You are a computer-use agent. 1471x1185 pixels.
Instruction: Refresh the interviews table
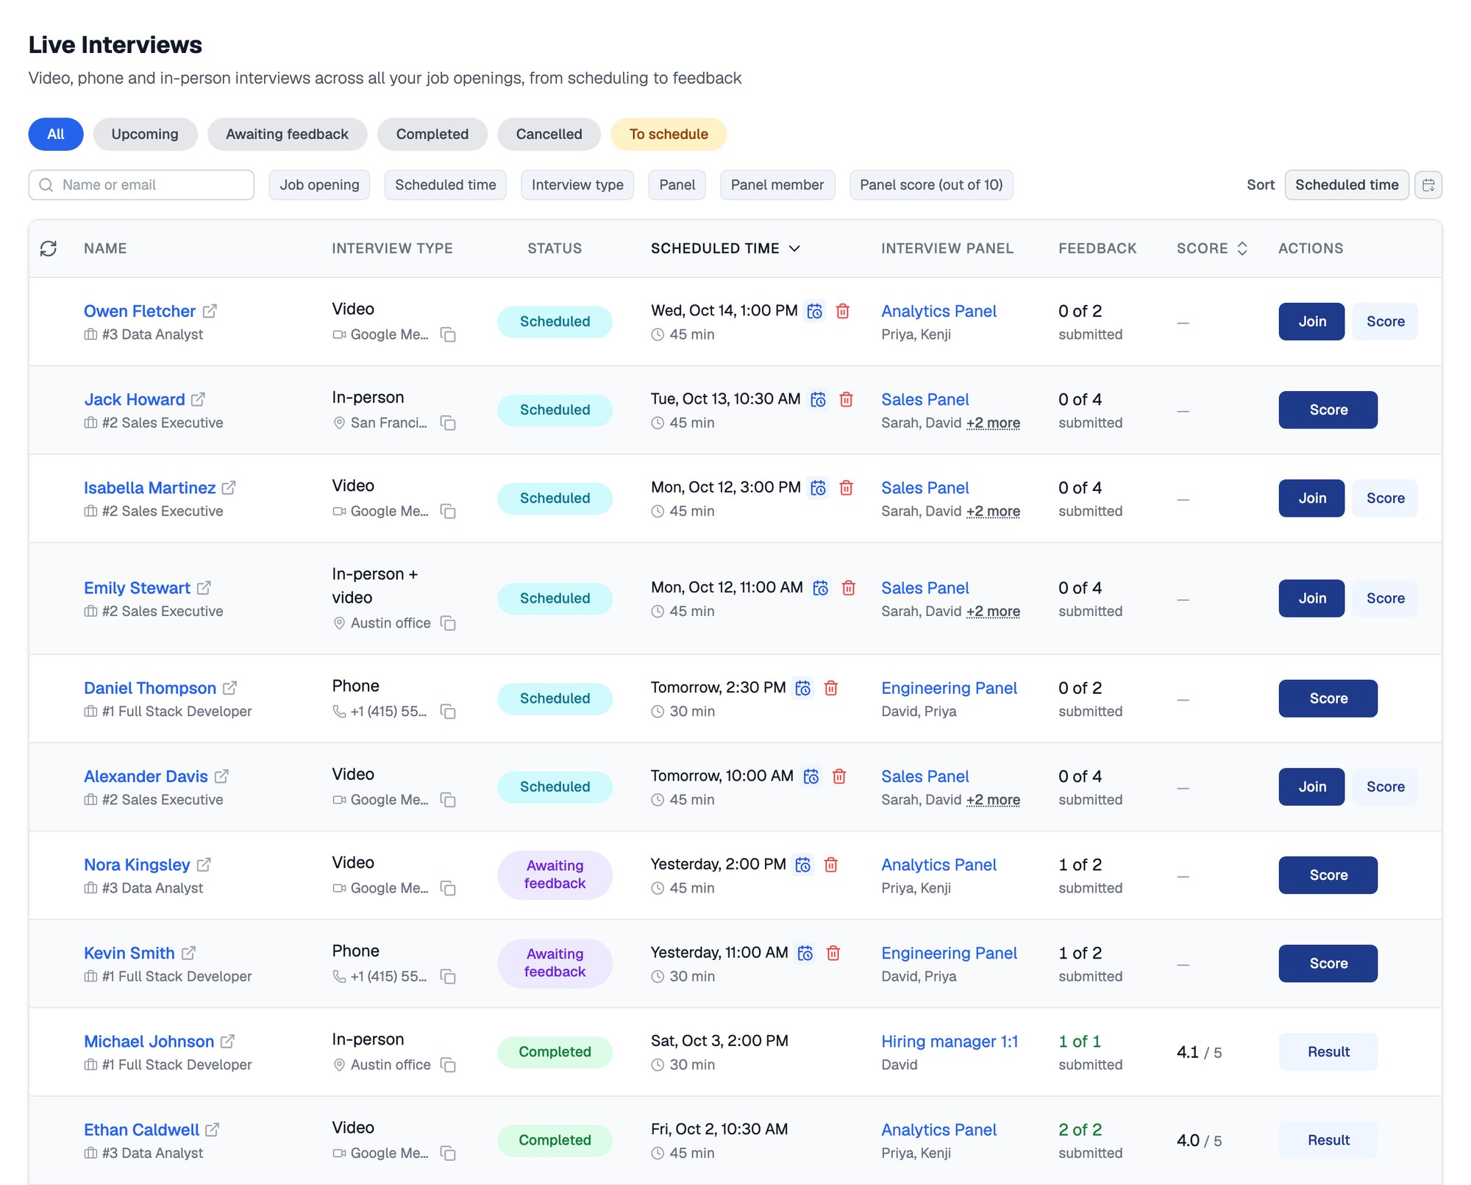(x=49, y=248)
